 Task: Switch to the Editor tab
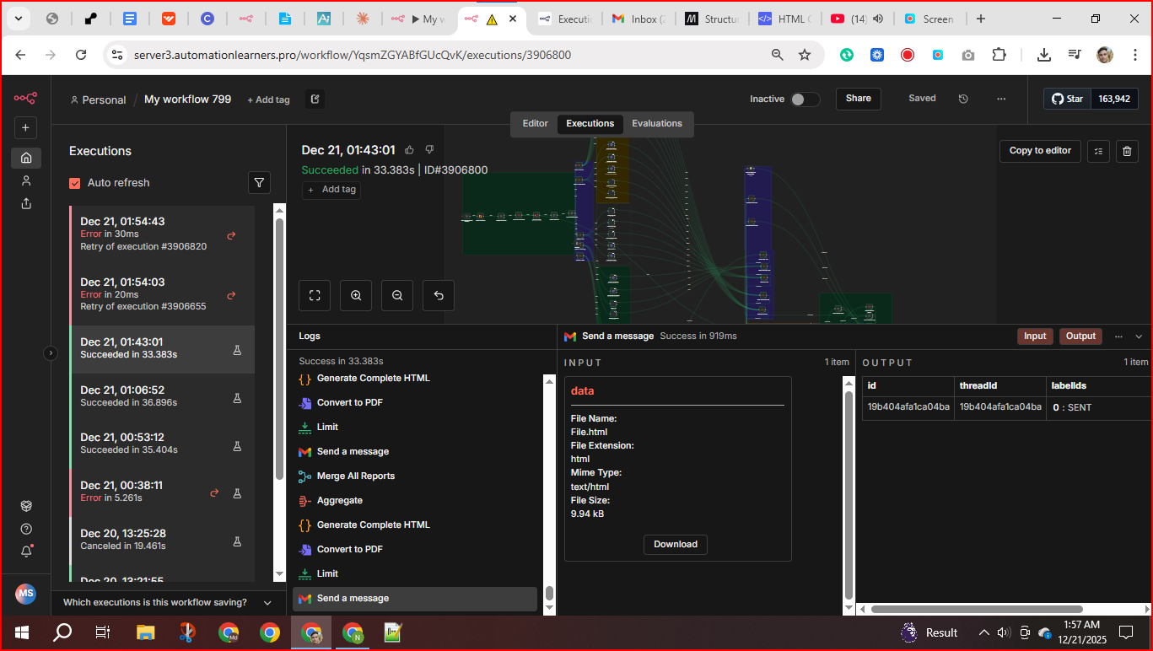(535, 124)
